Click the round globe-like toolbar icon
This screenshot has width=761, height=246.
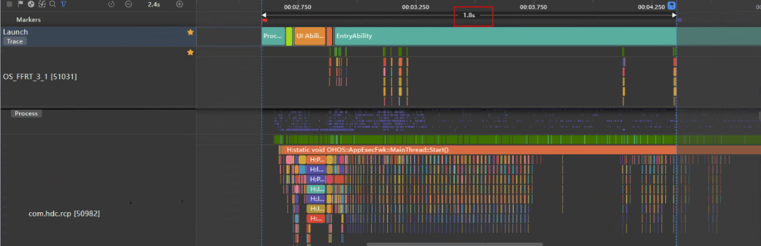[31, 4]
